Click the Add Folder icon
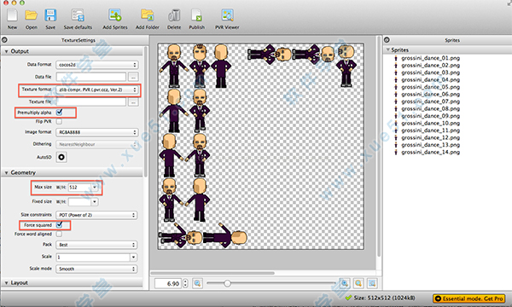Screen dimensions: 512x307 (148, 15)
